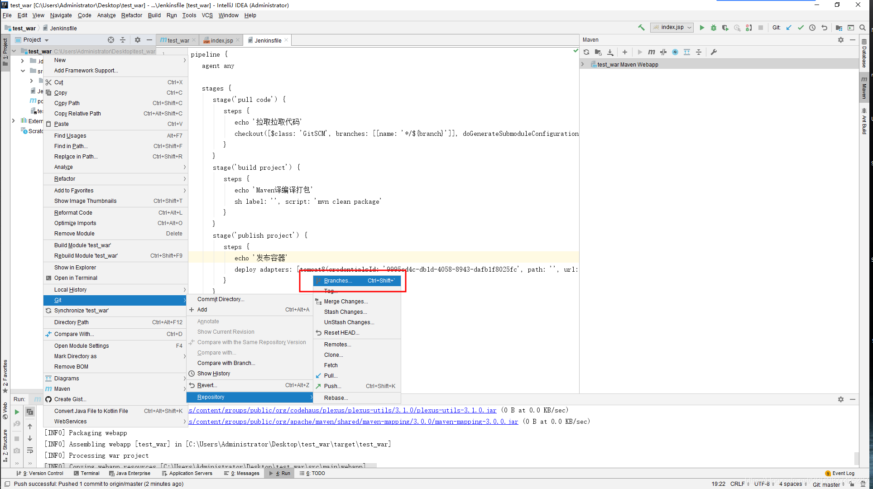This screenshot has width=873, height=489.
Task: Choose Show History in Git submenu
Action: [x=249, y=374]
